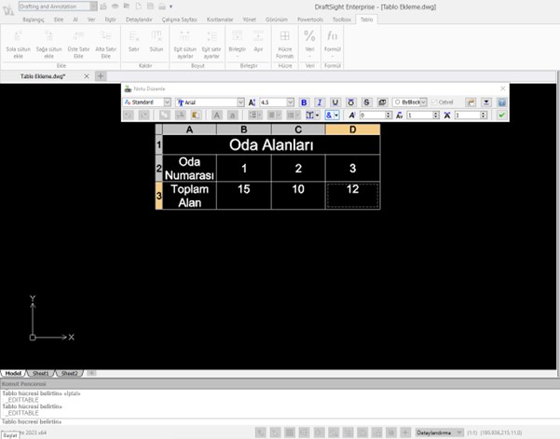The width and height of the screenshot is (560, 439).
Task: Click Formül icon in ribbon
Action: pos(333,37)
